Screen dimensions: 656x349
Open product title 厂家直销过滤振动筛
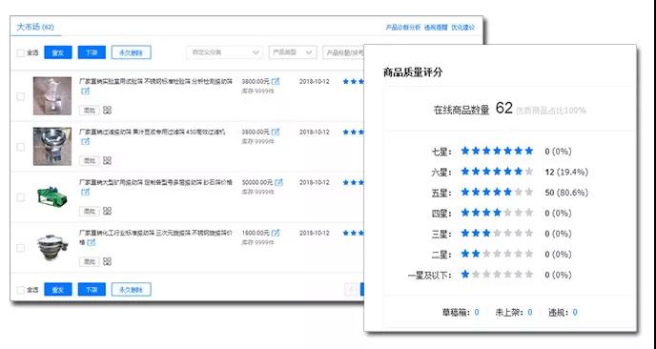click(x=153, y=132)
